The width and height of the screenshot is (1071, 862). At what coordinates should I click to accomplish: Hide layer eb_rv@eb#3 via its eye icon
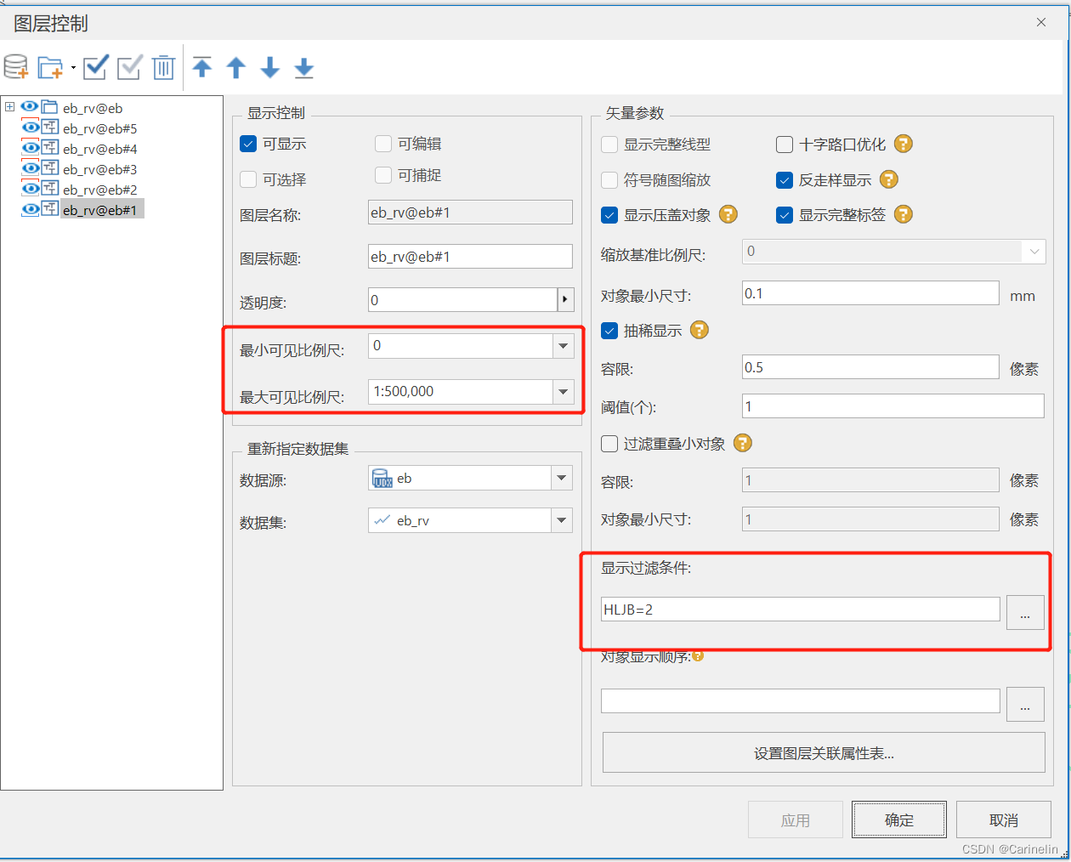coord(28,169)
